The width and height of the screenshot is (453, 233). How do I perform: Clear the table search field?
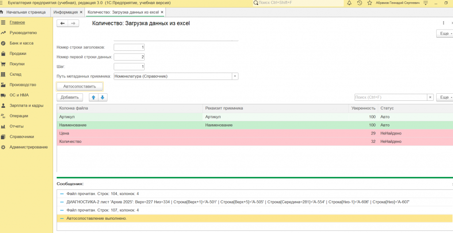tap(430, 97)
